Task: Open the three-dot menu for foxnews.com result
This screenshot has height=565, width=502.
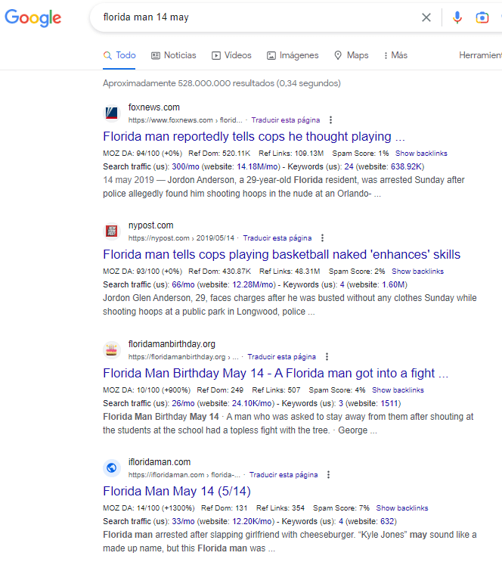Action: pyautogui.click(x=330, y=120)
